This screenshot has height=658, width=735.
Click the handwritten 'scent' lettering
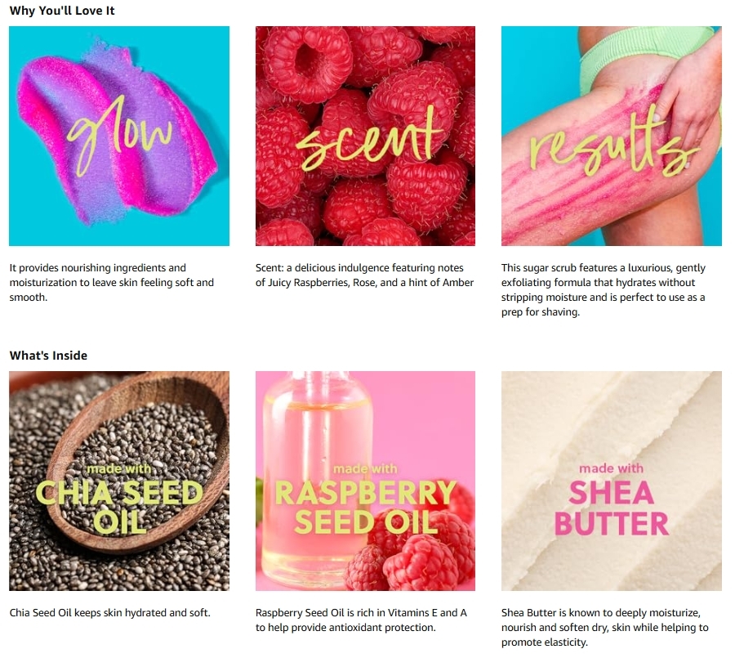[x=369, y=137]
